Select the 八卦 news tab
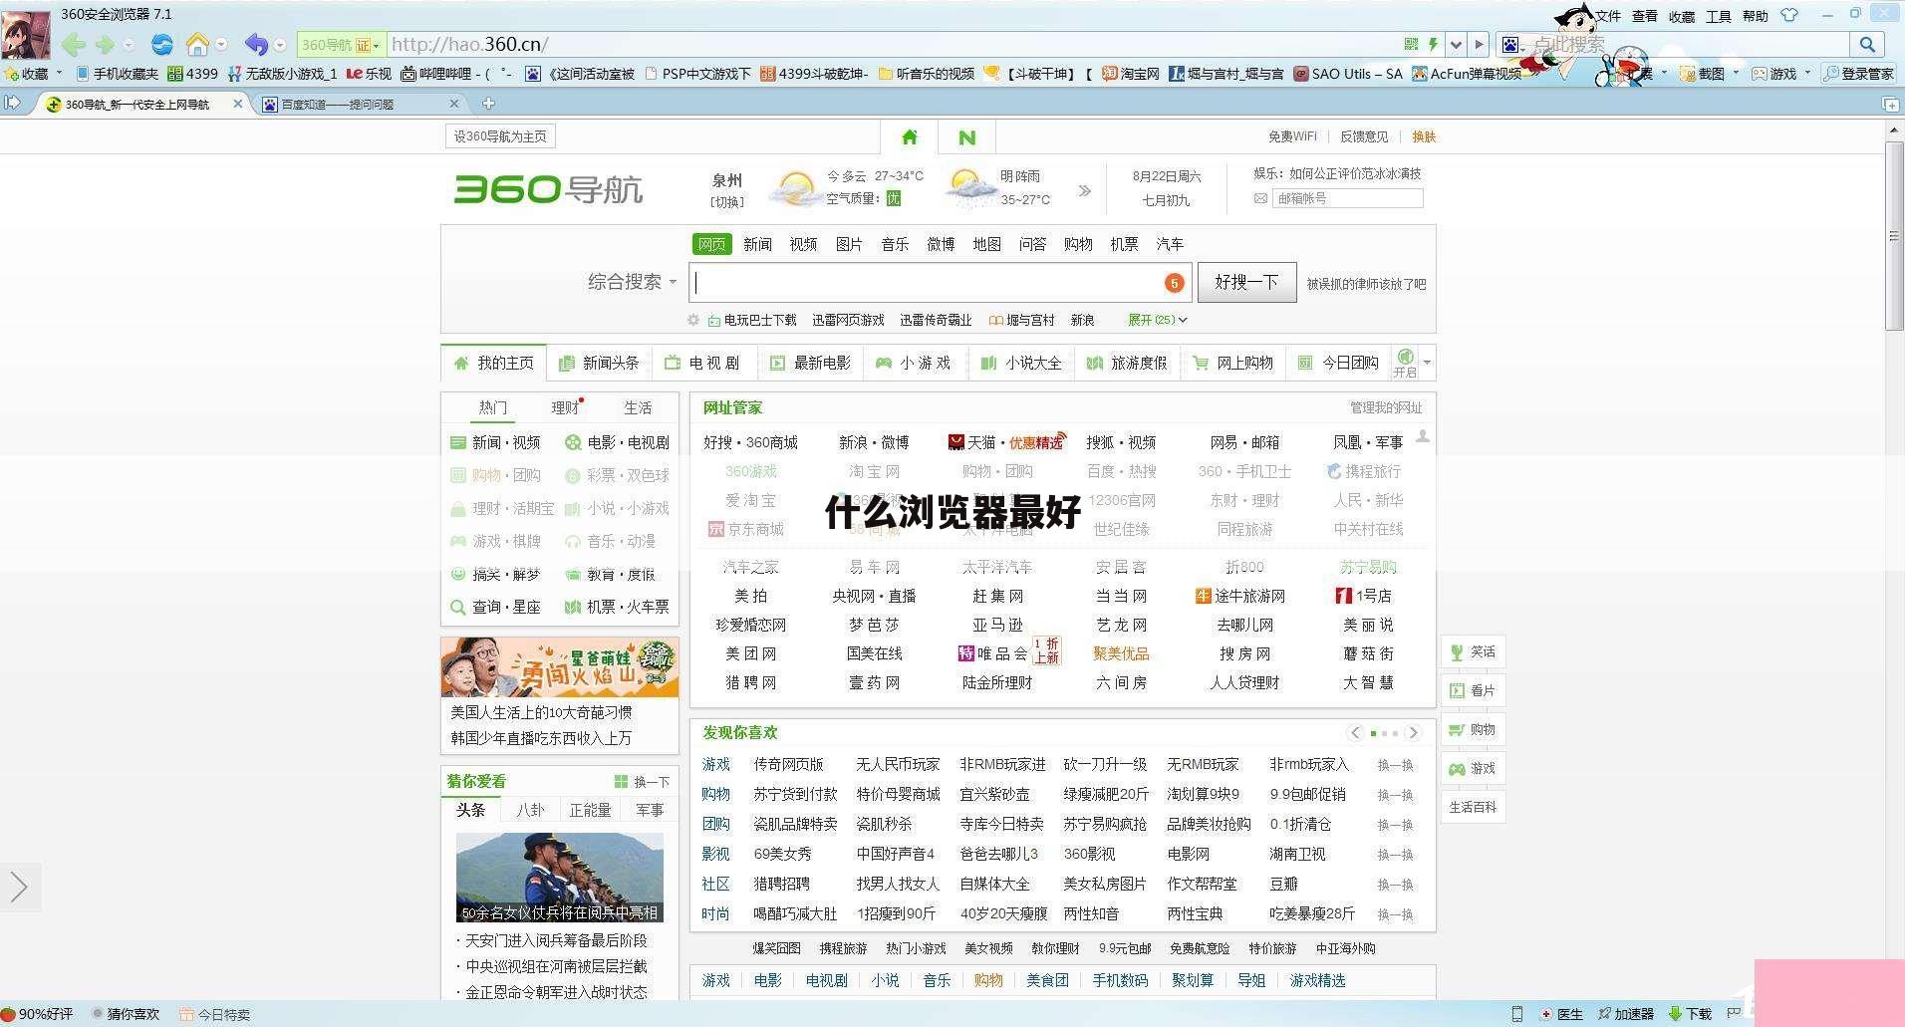Screen dimensions: 1905x1027 [x=530, y=810]
